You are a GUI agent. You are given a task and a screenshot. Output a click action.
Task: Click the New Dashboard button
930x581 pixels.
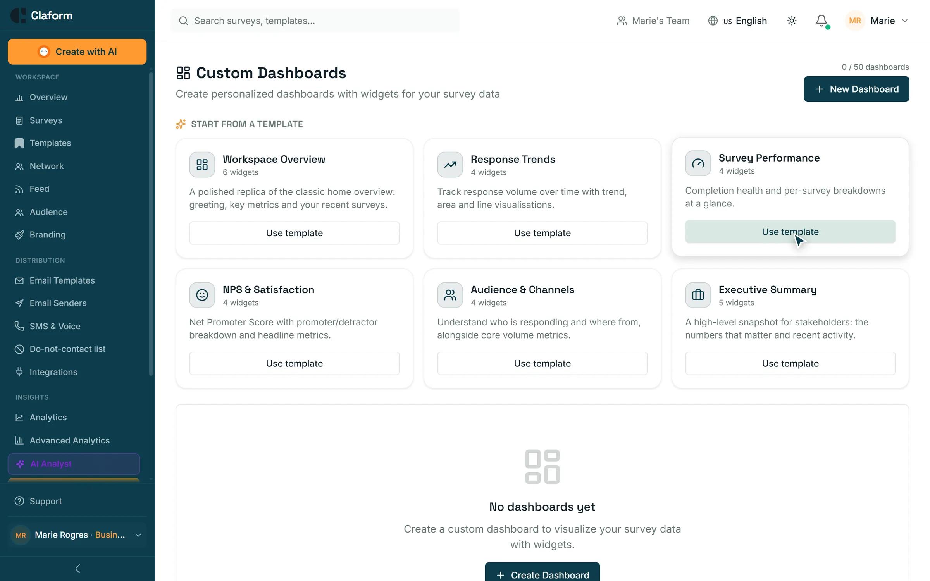point(856,89)
